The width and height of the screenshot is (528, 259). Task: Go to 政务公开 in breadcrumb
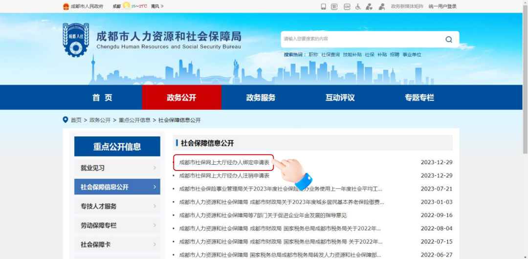tap(100, 120)
